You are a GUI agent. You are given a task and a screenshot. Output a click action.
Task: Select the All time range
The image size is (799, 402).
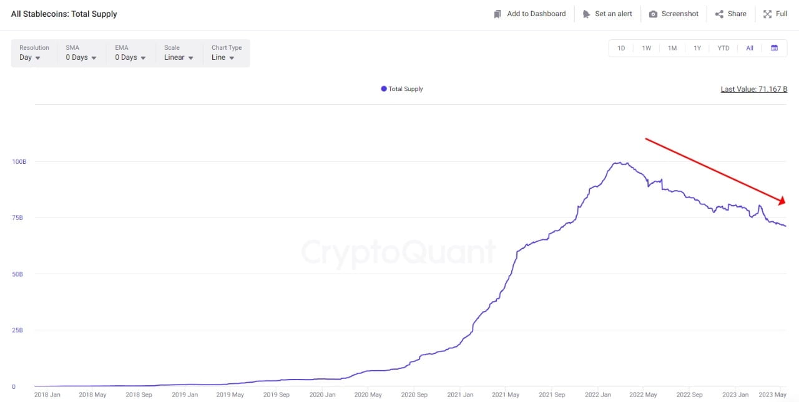750,48
